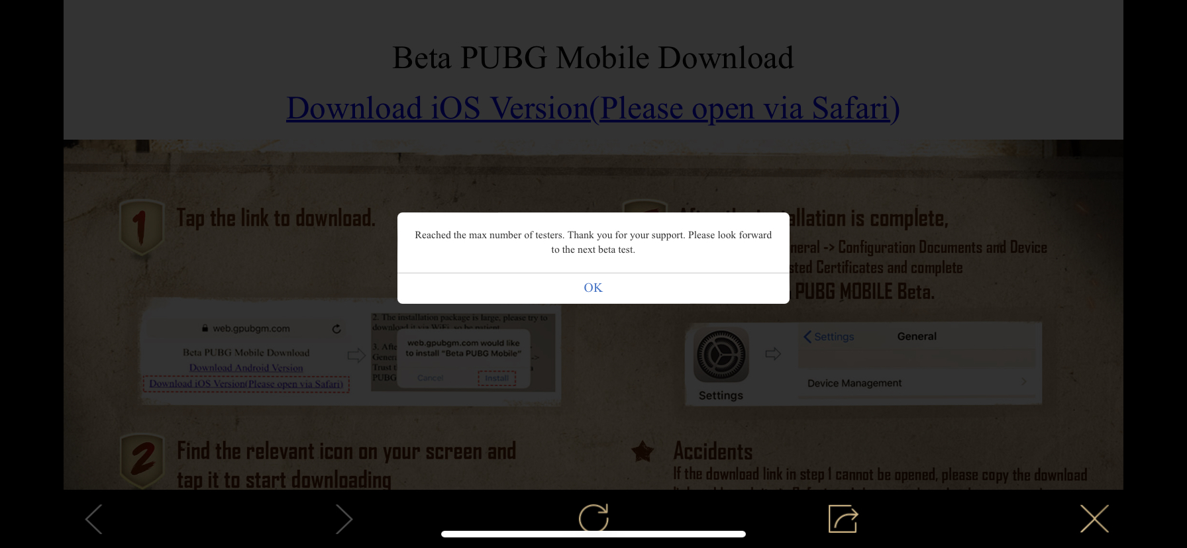Click the Beta PUBG Mobile Download heading

coord(593,58)
